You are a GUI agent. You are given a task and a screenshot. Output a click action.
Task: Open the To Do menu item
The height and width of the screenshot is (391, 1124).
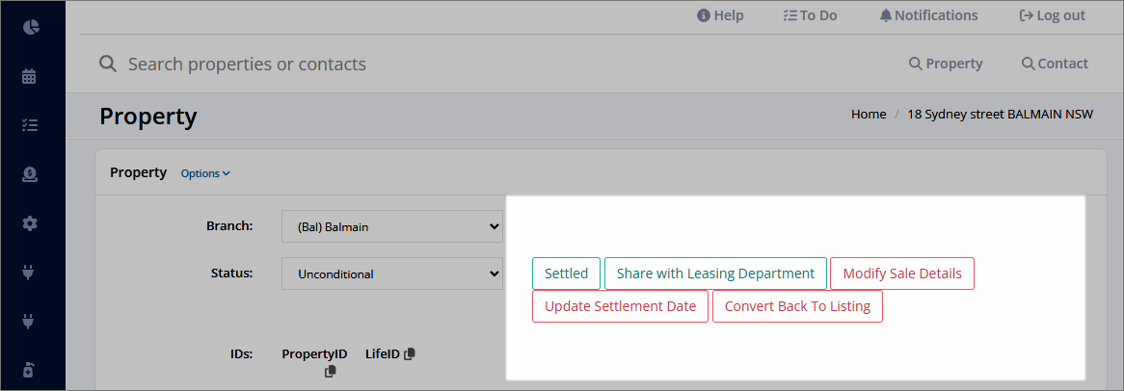coord(810,15)
